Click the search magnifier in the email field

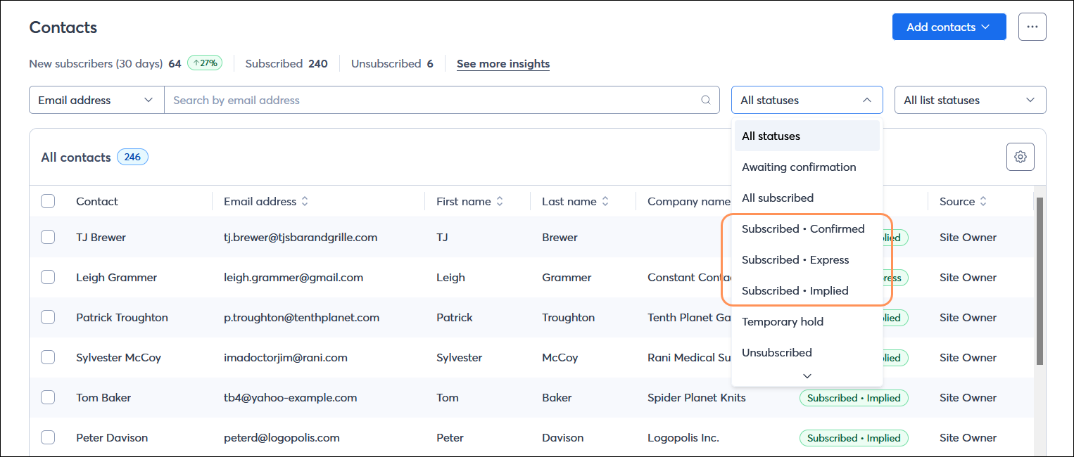[x=705, y=100]
